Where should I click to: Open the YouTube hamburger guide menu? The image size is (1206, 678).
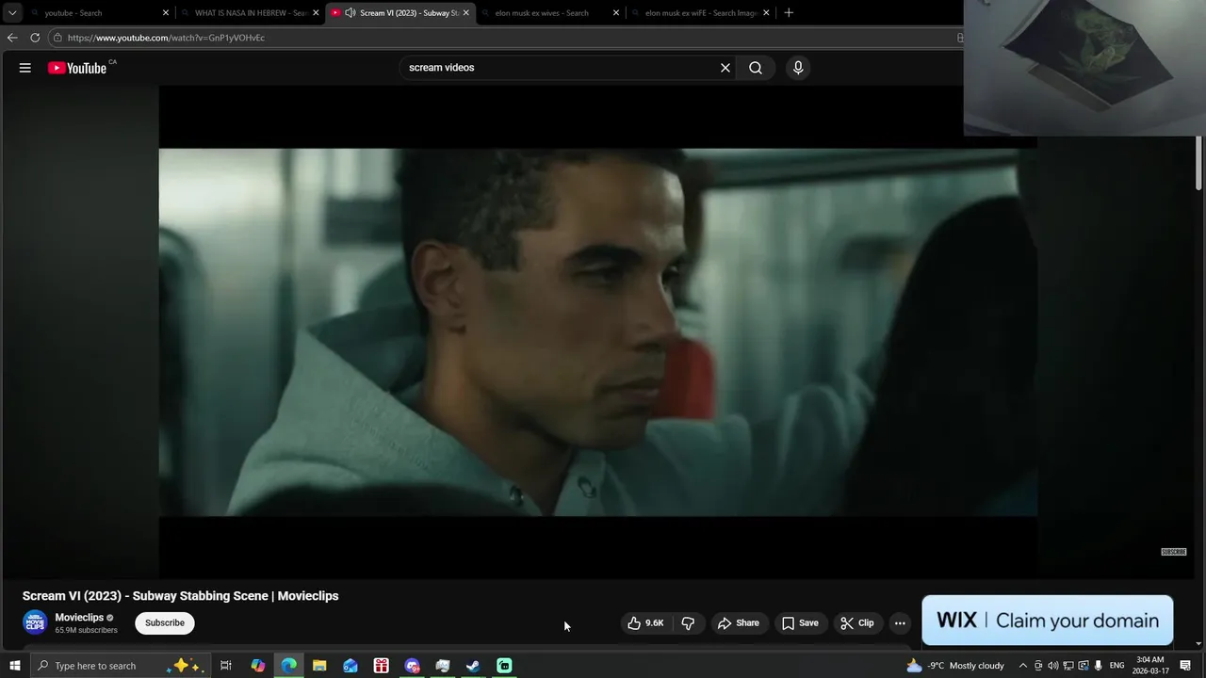tap(25, 68)
